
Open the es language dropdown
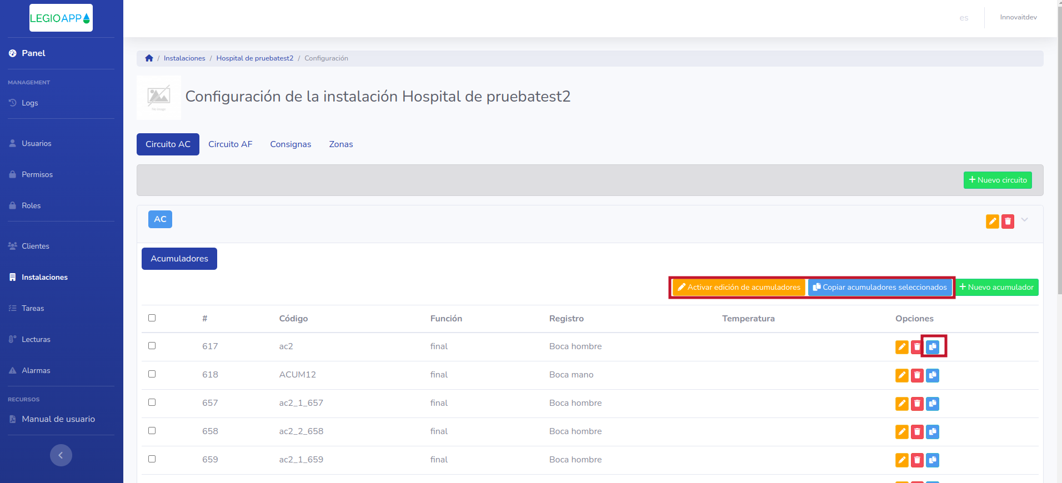964,18
